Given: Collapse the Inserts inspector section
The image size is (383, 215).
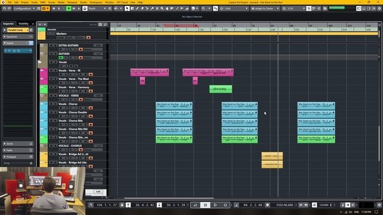Looking at the screenshot, I should pyautogui.click(x=18, y=43).
